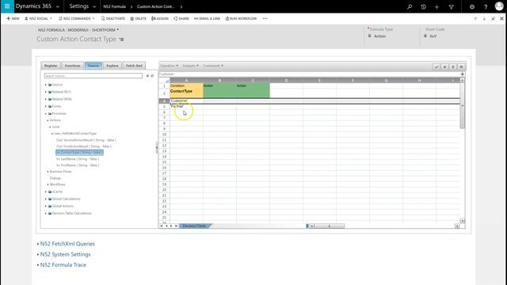Select In: ContactType parameter
507x285 pixels.
tap(79, 152)
